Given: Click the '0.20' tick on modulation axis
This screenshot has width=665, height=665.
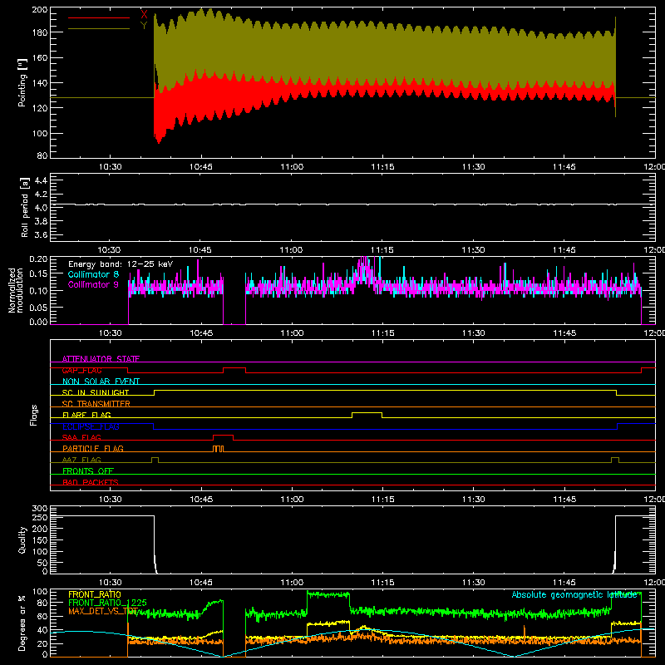Looking at the screenshot, I should 38,259.
